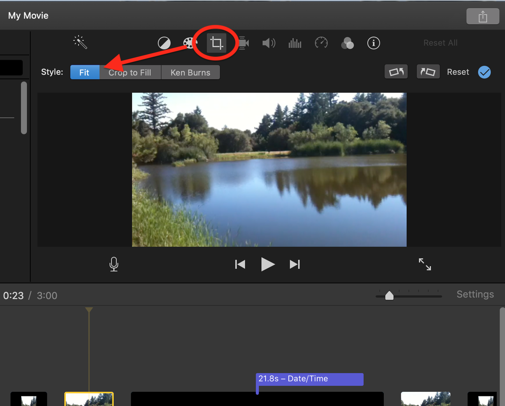Open the Speed controls
The width and height of the screenshot is (505, 406).
click(321, 43)
